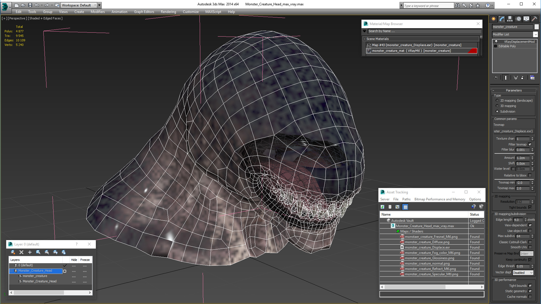Open the Rendering menu
Image resolution: width=541 pixels, height=304 pixels.
coord(168,12)
